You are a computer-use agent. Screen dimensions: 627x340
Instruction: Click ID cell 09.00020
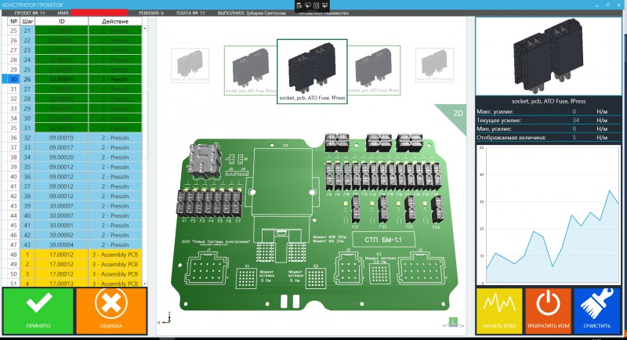pyautogui.click(x=62, y=157)
